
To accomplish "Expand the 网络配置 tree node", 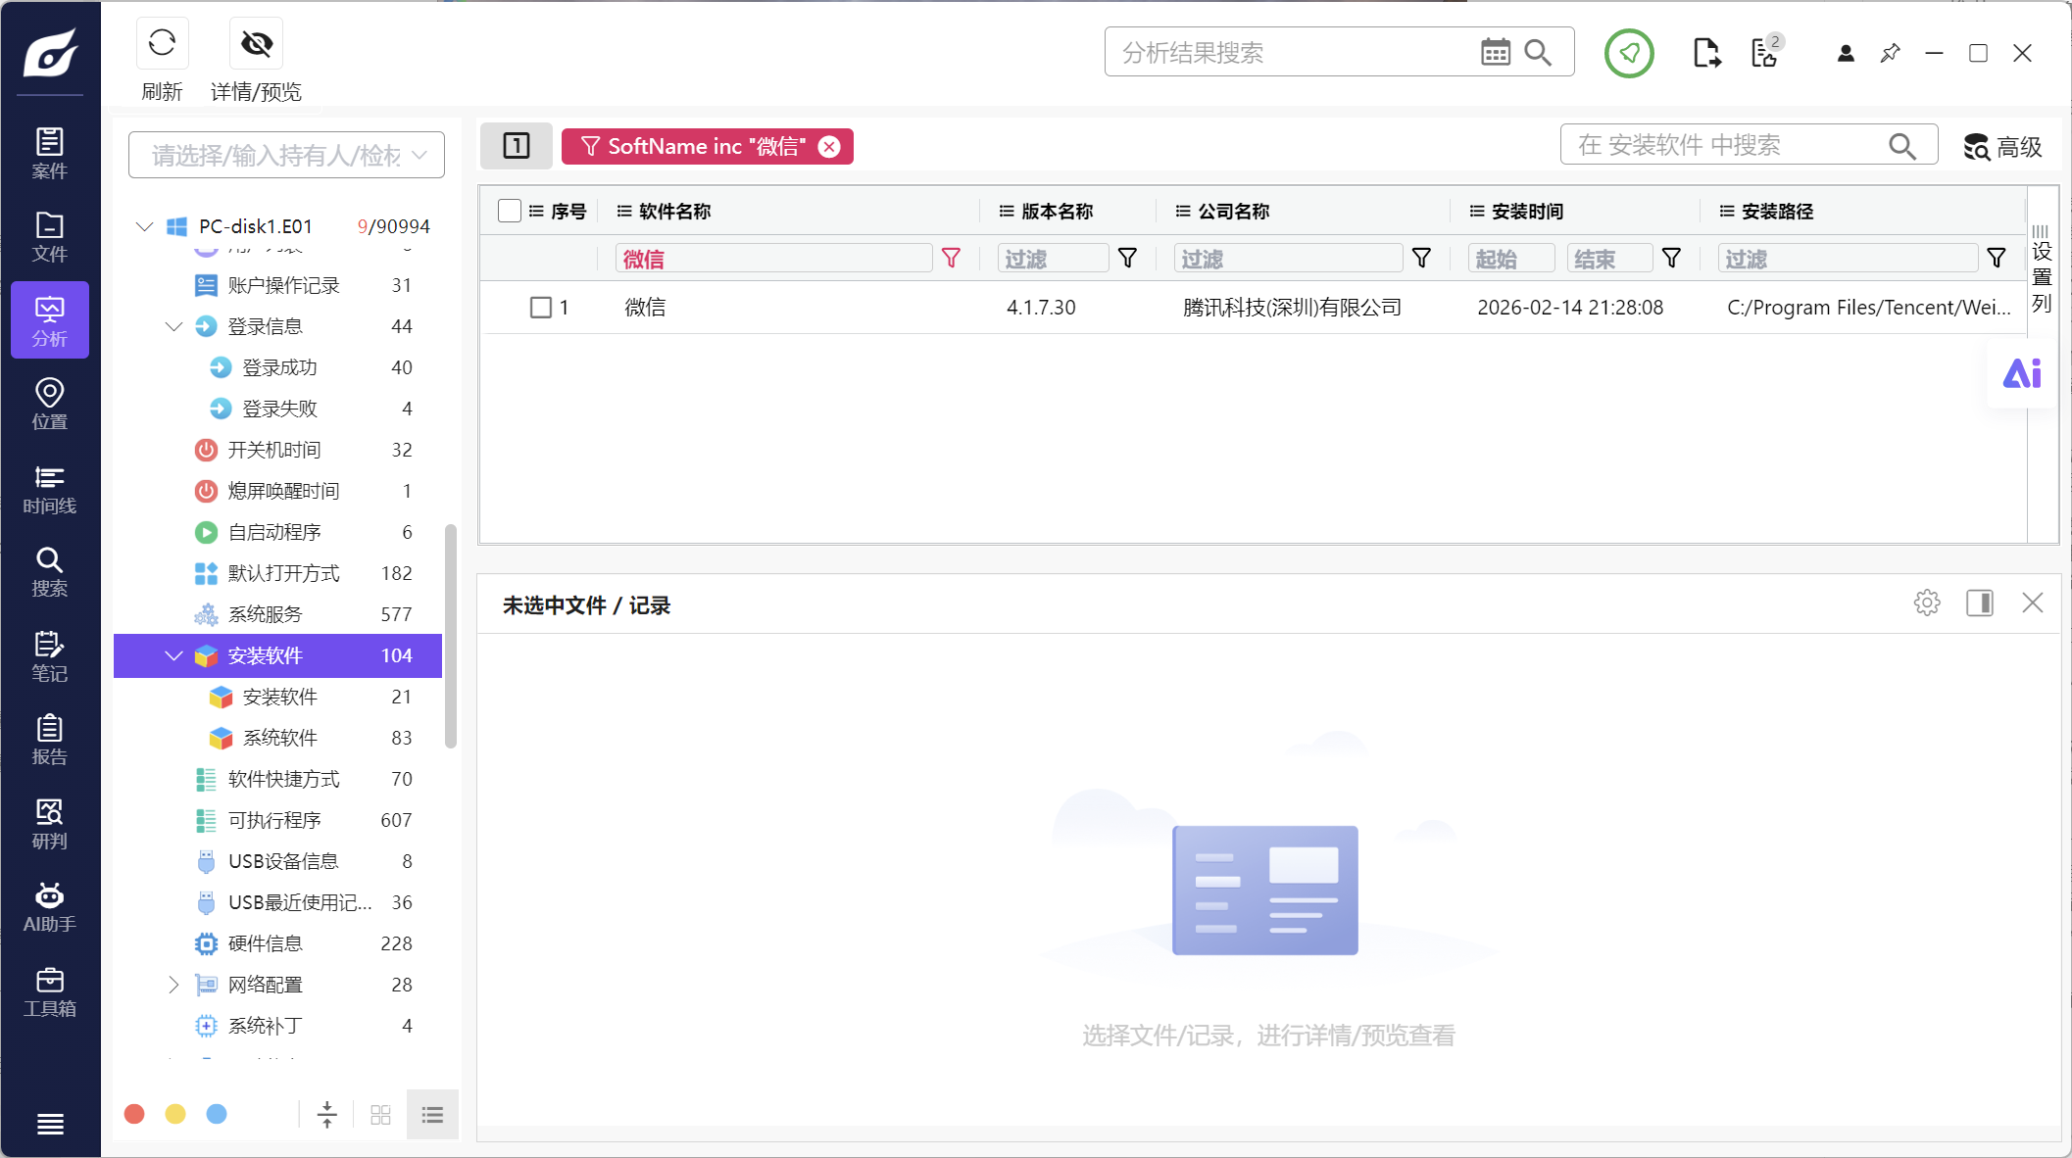I will click(x=173, y=985).
